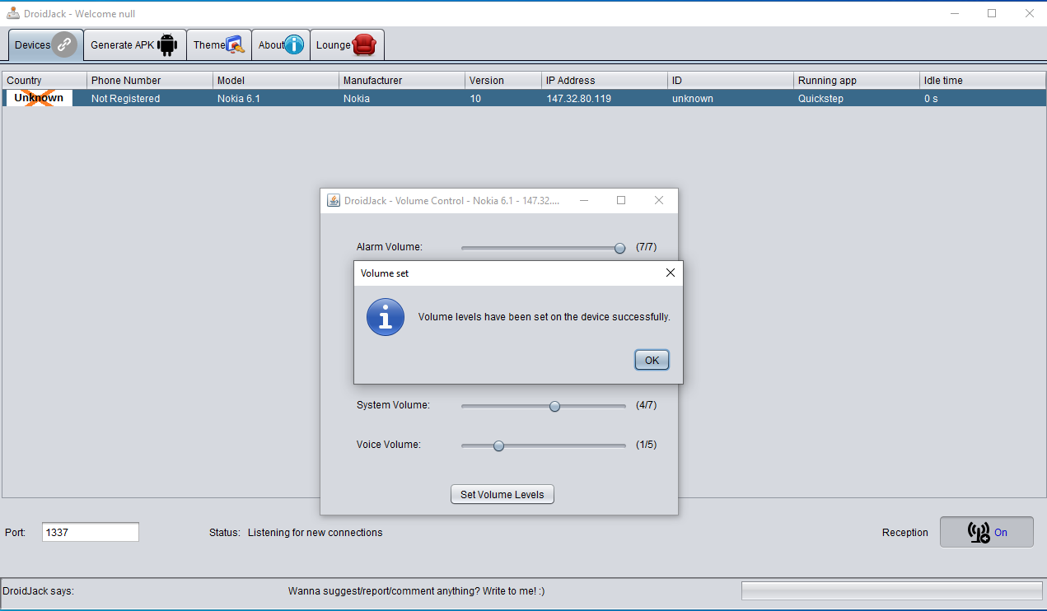Click the 'DroidJack says:' label
1047x611 pixels.
(39, 590)
